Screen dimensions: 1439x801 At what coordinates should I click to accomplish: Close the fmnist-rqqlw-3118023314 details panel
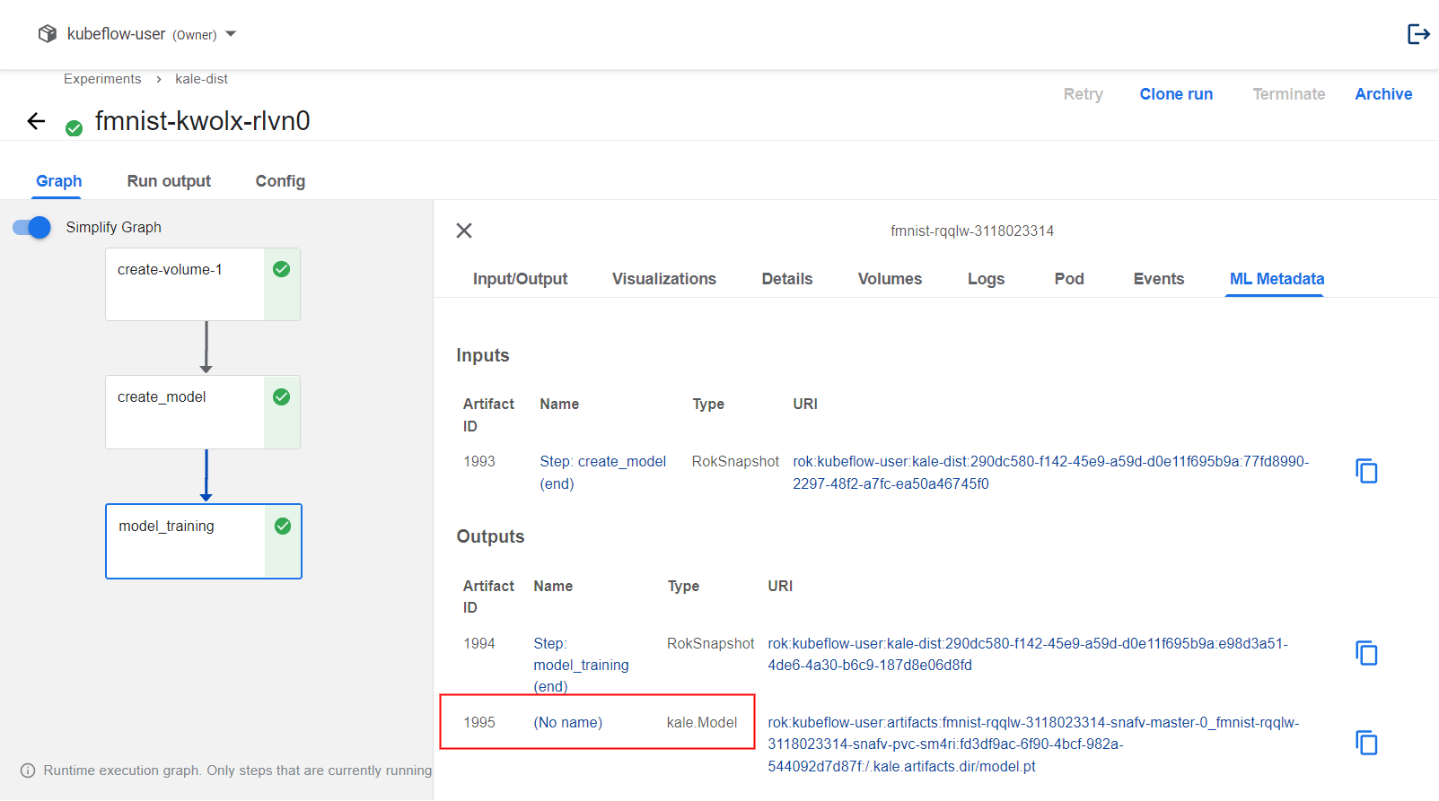click(x=464, y=231)
